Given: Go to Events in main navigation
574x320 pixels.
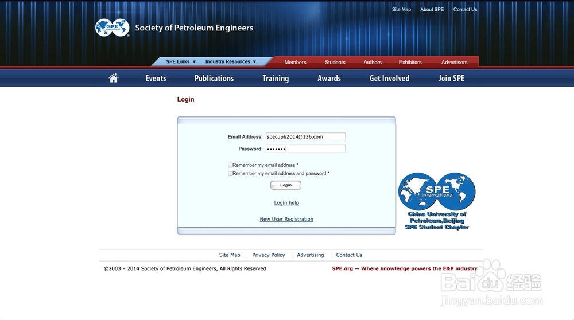Looking at the screenshot, I should 156,78.
